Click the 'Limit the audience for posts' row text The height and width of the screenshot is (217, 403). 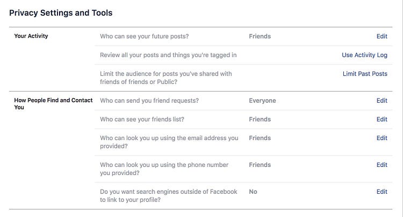[x=166, y=78]
